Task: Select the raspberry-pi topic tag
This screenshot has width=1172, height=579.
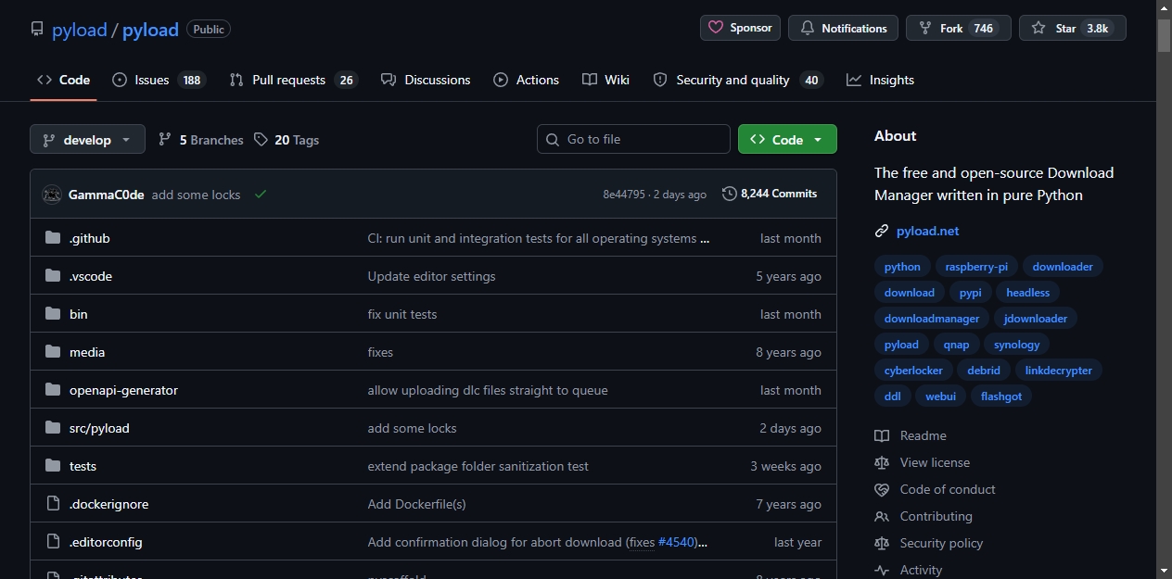Action: tap(976, 267)
